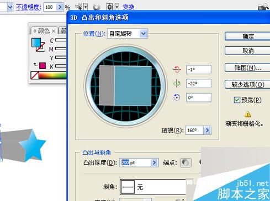270x201 pixels.
Task: Click the 不透明度 opacity link
Action: (28, 7)
